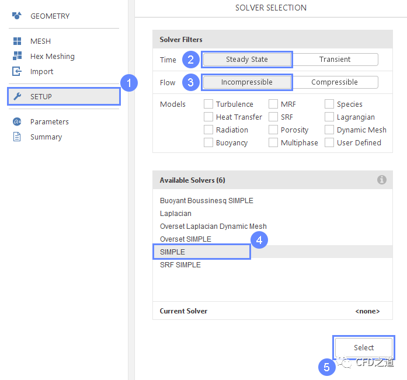Click the Import arrow icon

pos(17,72)
